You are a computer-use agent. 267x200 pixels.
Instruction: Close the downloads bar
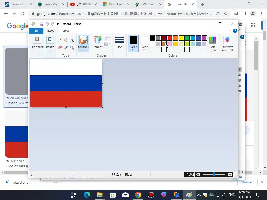coord(262,182)
